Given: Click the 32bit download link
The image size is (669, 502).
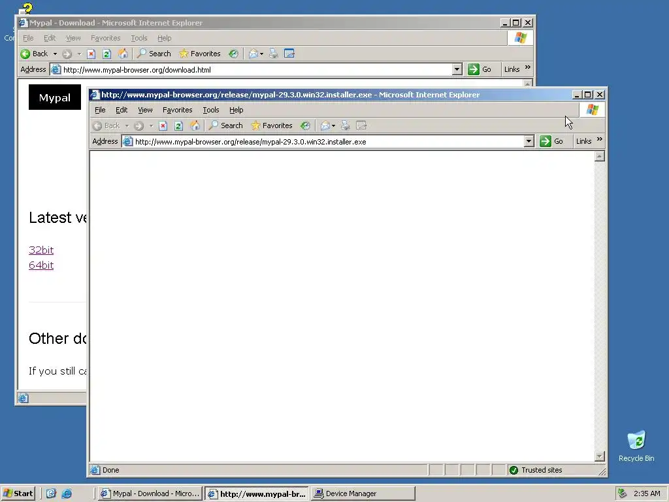Looking at the screenshot, I should pos(41,250).
